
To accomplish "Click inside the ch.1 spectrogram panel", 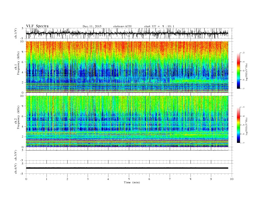I will point(127,67).
